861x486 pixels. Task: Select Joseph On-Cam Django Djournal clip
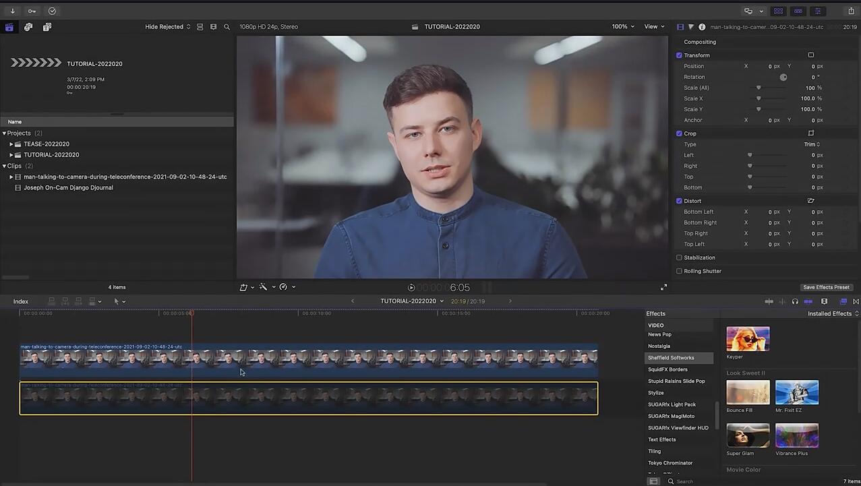68,187
